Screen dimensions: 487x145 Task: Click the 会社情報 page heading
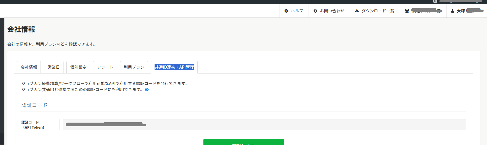[x=21, y=29]
